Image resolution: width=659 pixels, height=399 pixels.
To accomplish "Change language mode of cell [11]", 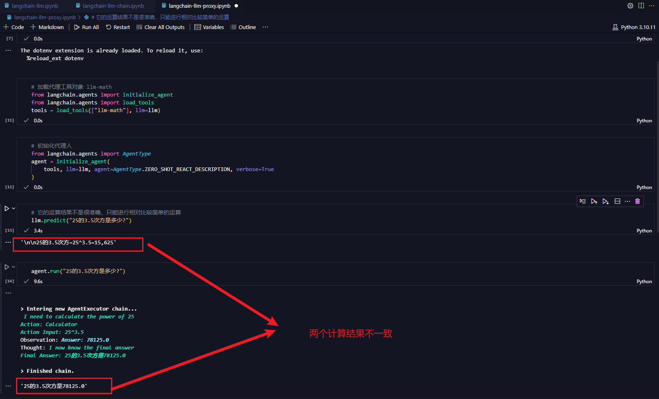I will pyautogui.click(x=644, y=121).
